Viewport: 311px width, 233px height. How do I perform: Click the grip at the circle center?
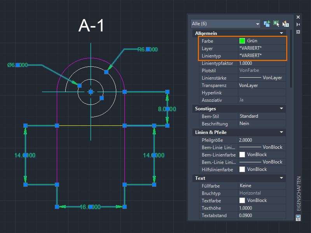[91, 92]
